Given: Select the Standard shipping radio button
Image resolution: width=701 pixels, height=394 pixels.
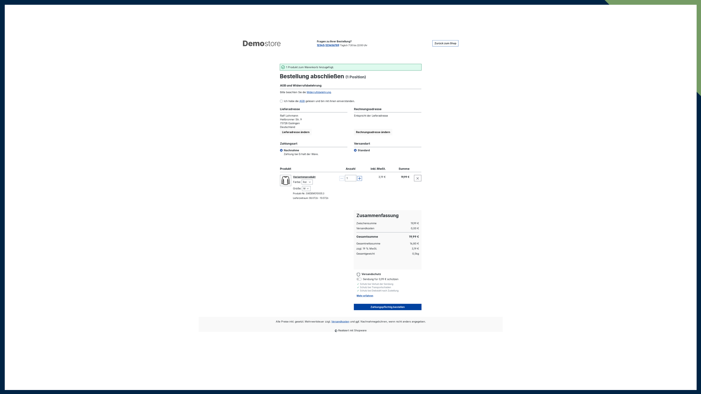Looking at the screenshot, I should click(x=355, y=150).
